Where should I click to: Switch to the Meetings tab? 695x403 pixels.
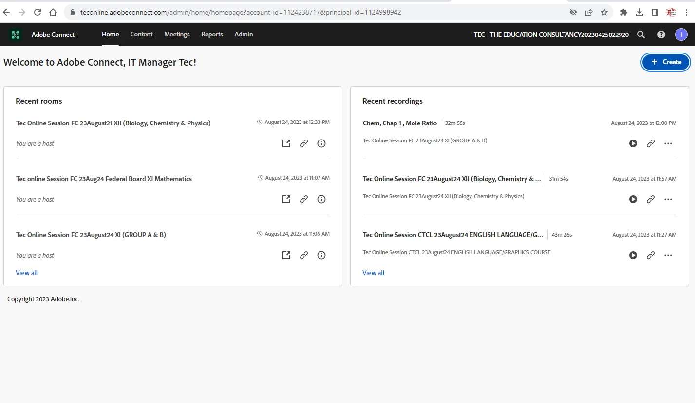pos(177,35)
